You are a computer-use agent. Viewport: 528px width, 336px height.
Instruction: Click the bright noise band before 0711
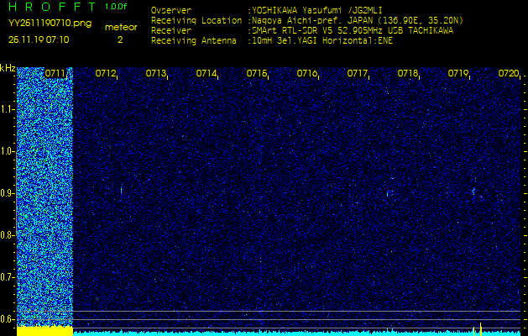pos(44,197)
